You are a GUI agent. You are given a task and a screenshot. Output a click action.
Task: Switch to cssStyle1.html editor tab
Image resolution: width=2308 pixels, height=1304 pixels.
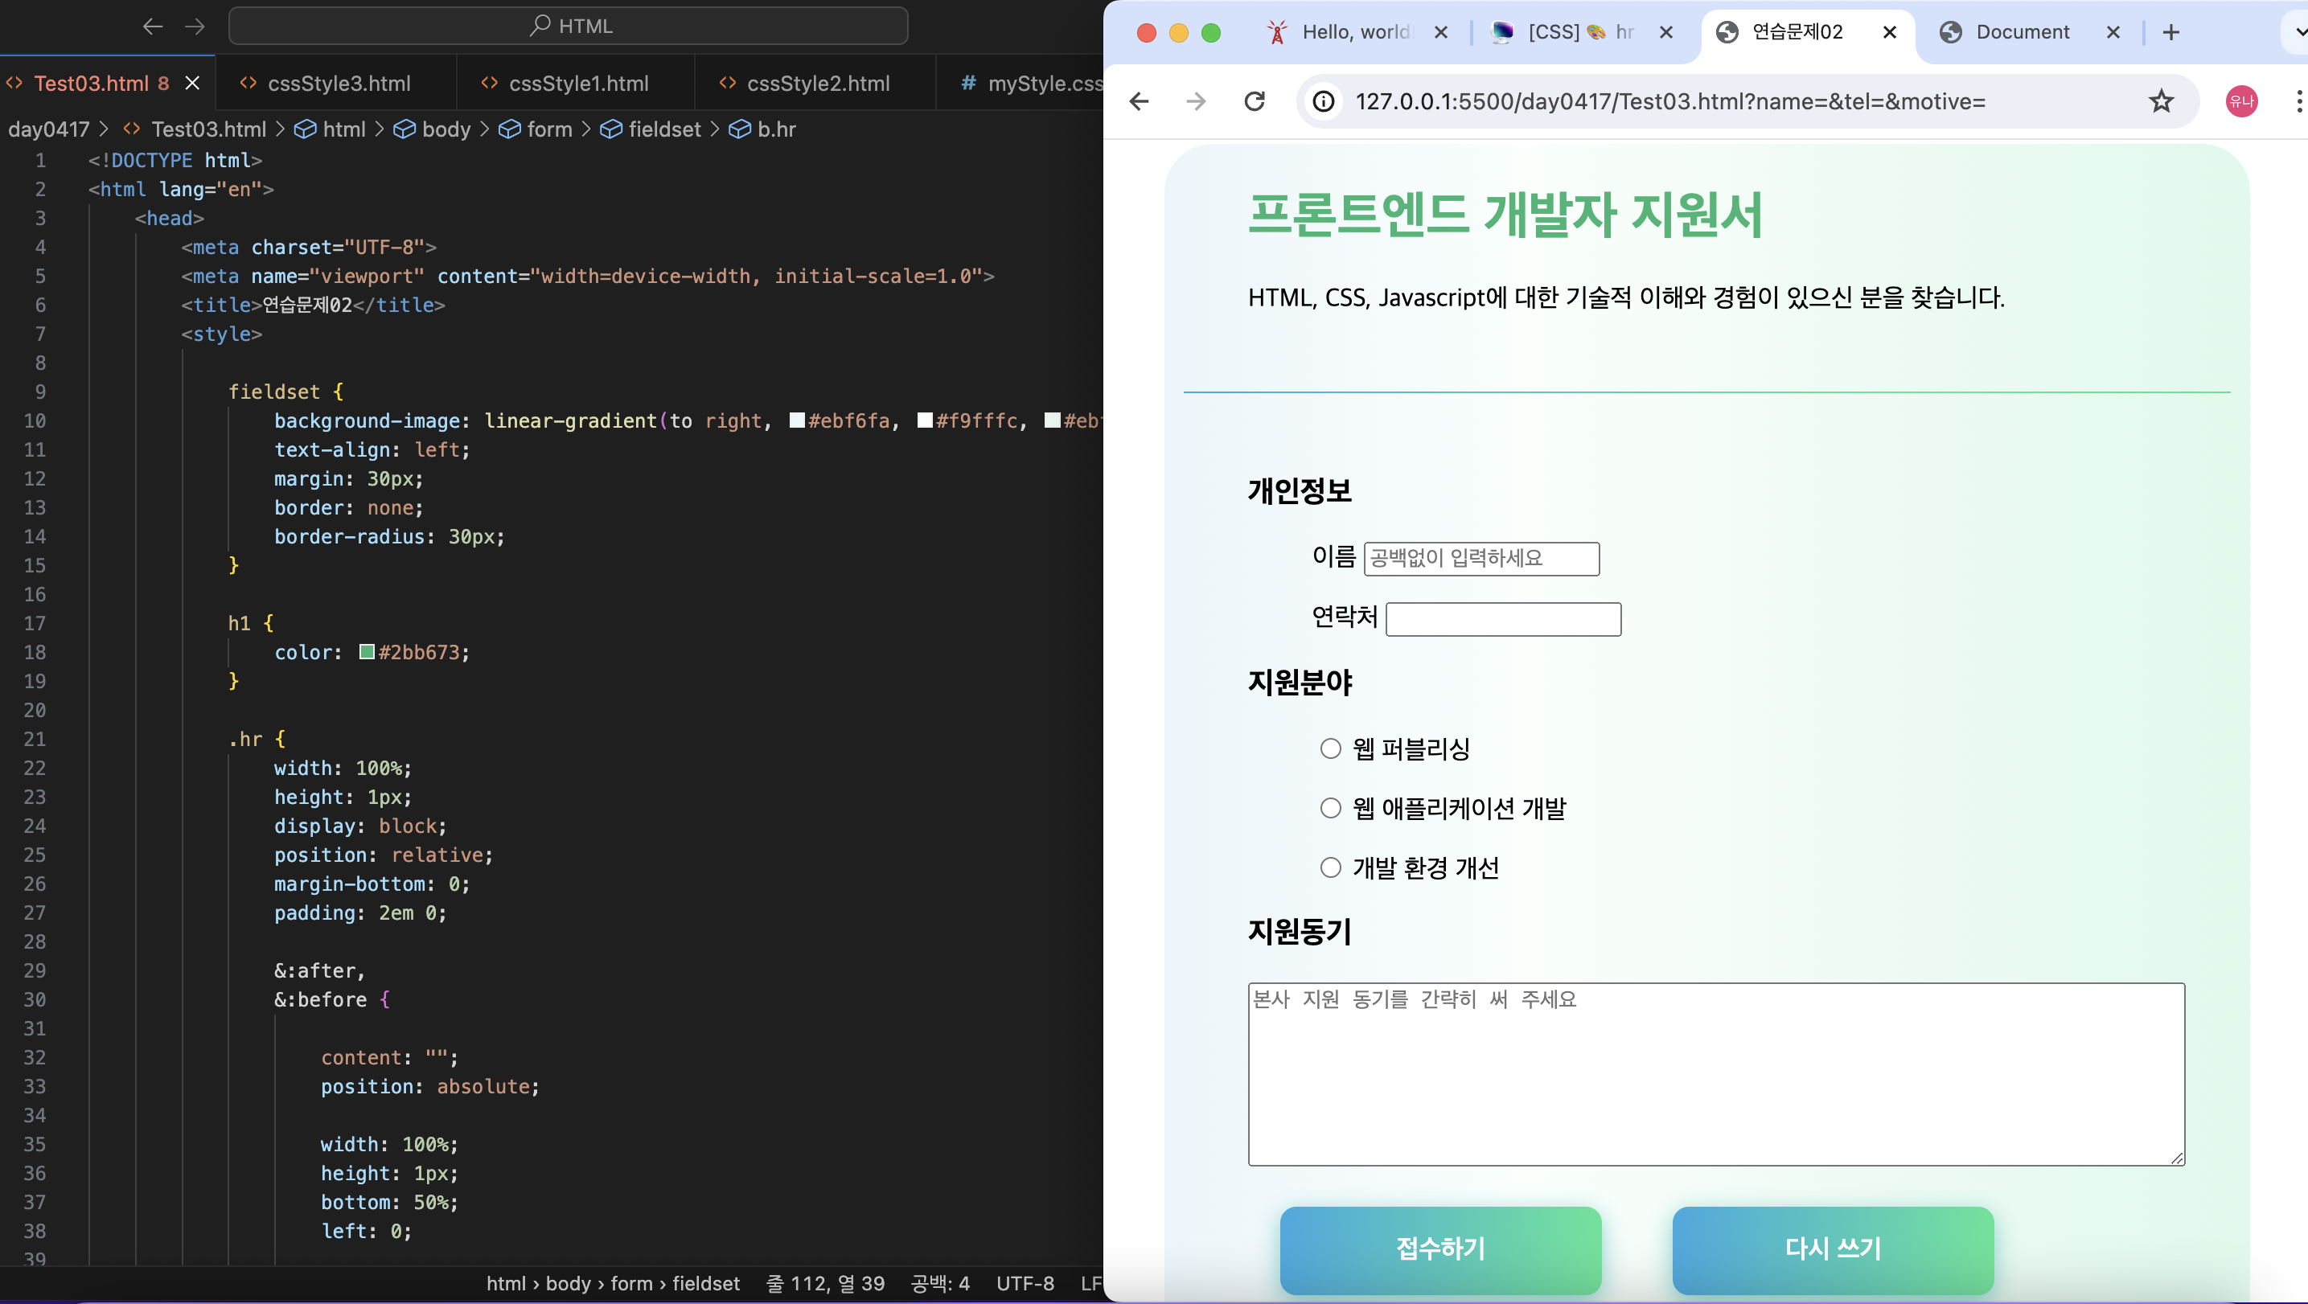point(578,84)
